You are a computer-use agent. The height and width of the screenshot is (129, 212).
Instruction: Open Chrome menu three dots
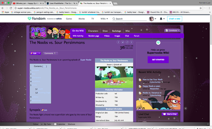coord(209,8)
